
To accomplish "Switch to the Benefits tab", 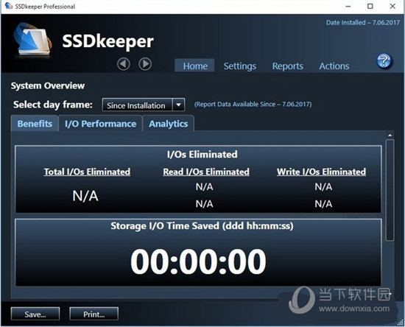I will (35, 124).
